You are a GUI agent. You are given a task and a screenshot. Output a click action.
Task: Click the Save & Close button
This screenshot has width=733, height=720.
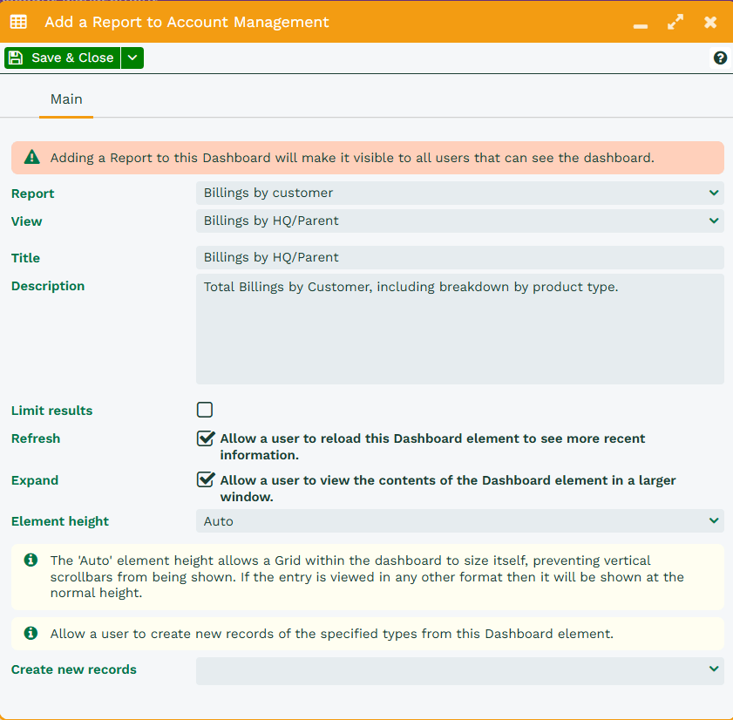(62, 58)
